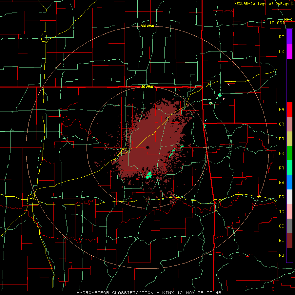Select the yellow BD legend swatch
The image size is (295, 295).
coord(289,139)
